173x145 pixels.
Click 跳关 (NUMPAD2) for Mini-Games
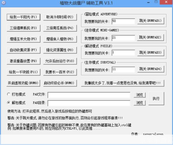(150, 37)
